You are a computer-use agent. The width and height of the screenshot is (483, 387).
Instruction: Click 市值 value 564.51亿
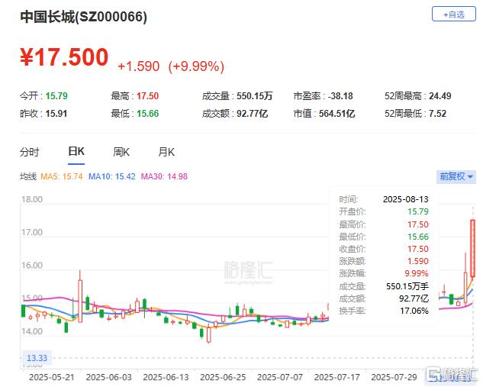tap(337, 114)
